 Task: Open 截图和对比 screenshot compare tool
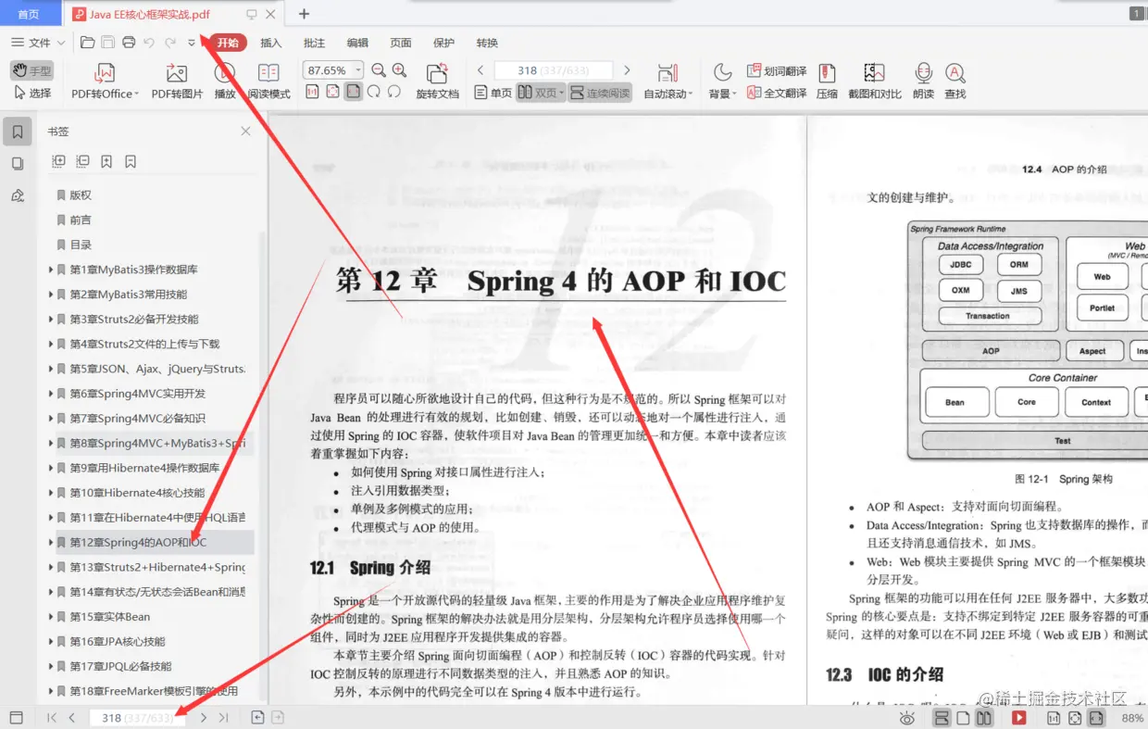(875, 81)
